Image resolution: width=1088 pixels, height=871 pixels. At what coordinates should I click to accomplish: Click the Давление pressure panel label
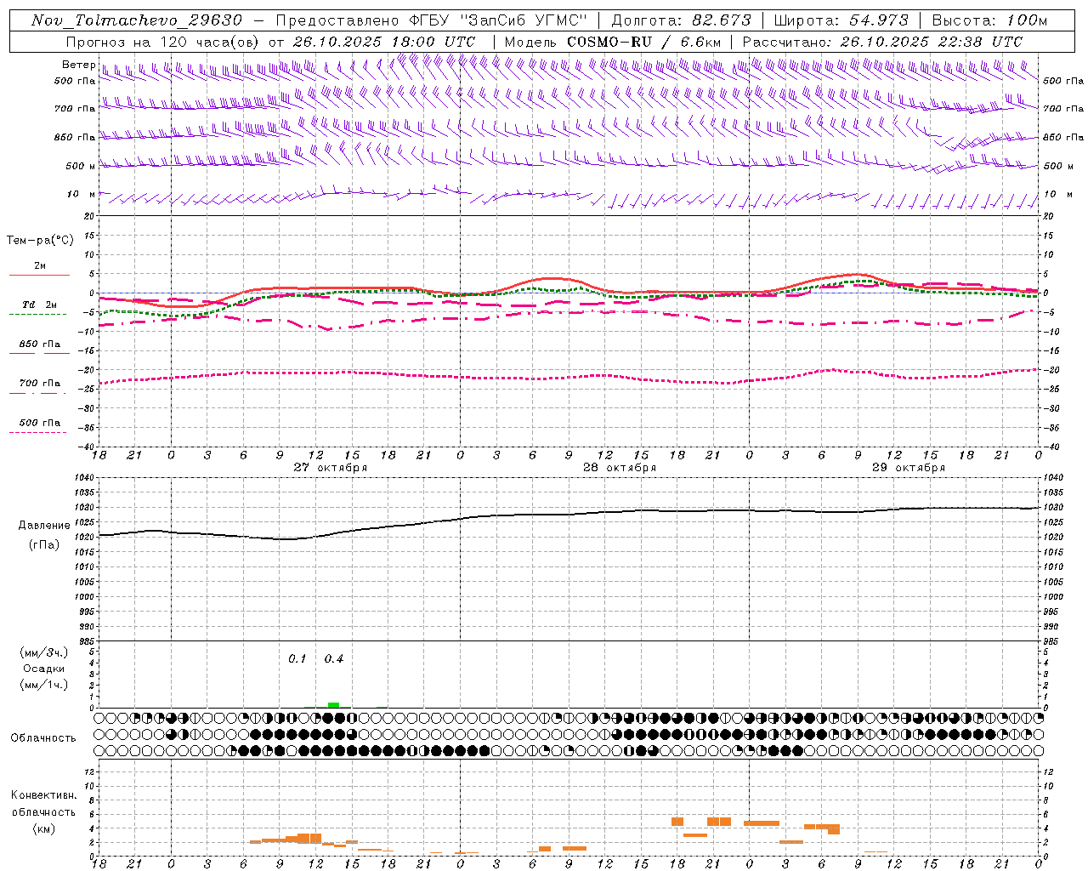tap(45, 526)
